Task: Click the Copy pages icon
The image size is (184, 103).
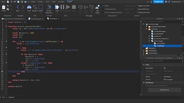Action: click(8, 9)
